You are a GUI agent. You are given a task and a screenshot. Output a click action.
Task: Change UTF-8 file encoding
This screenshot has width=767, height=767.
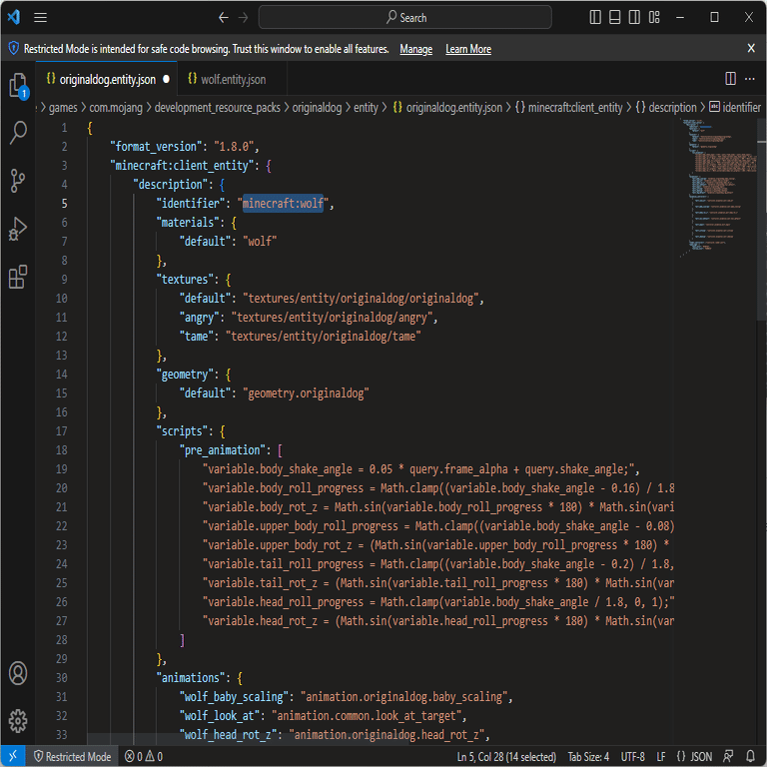pos(632,756)
